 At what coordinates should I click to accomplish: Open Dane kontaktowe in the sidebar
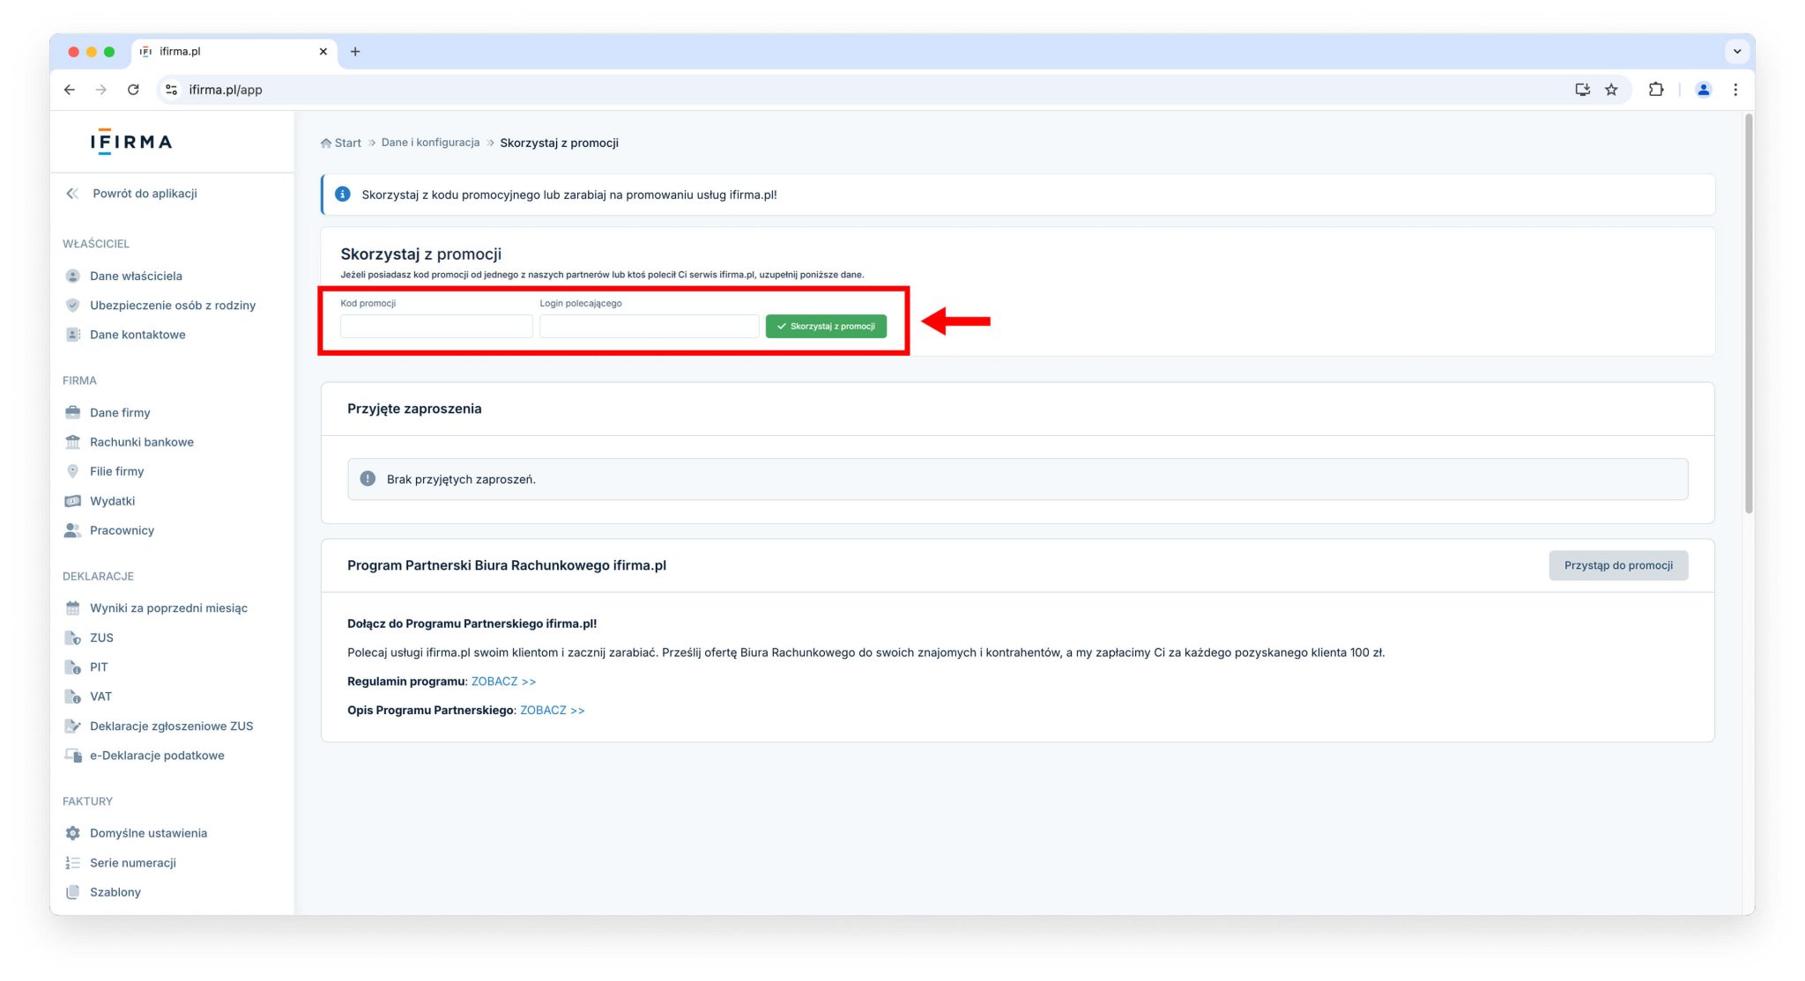click(137, 335)
